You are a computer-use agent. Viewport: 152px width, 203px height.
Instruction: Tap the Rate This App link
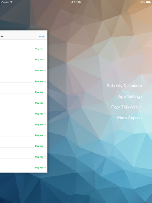click(127, 107)
